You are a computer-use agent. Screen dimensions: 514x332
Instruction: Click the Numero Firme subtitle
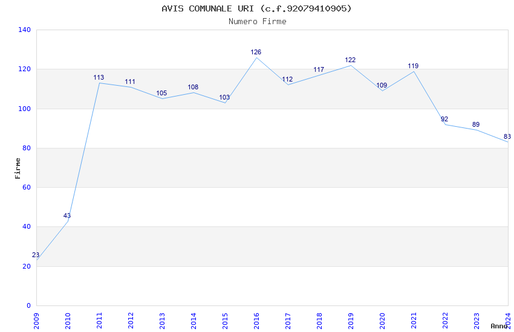click(258, 22)
